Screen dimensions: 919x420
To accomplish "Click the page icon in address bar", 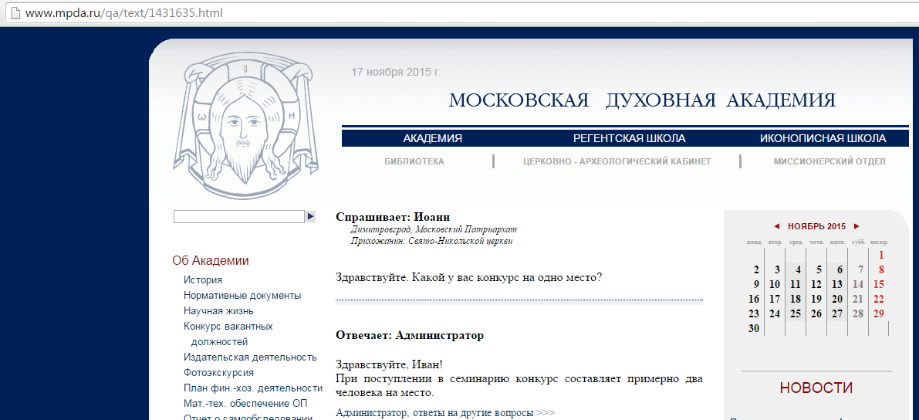I will click(x=16, y=12).
